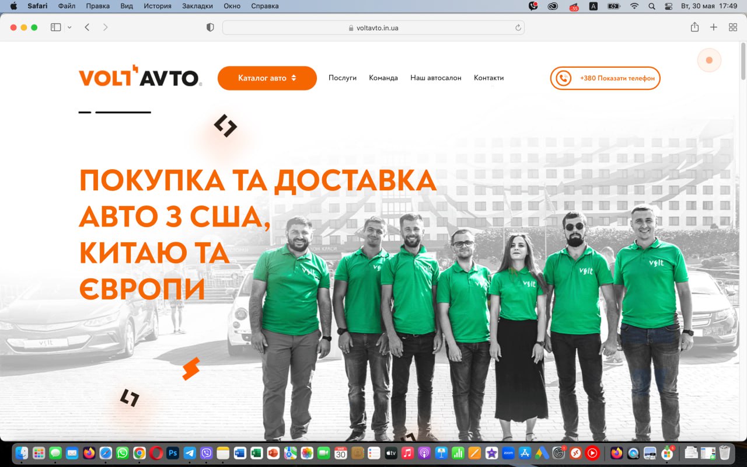Open the Команда page link
747x467 pixels.
383,78
